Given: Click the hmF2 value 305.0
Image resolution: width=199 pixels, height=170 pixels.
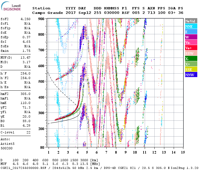Looking at the screenshot, I should [x=26, y=94].
